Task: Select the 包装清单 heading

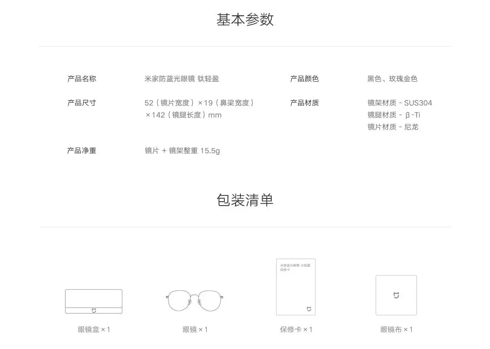Action: (245, 200)
